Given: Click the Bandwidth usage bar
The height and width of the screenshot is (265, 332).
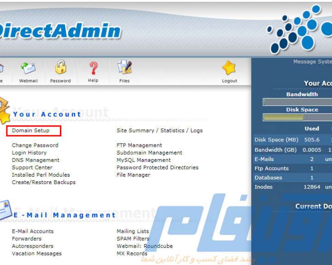Looking at the screenshot, I should pyautogui.click(x=297, y=102).
